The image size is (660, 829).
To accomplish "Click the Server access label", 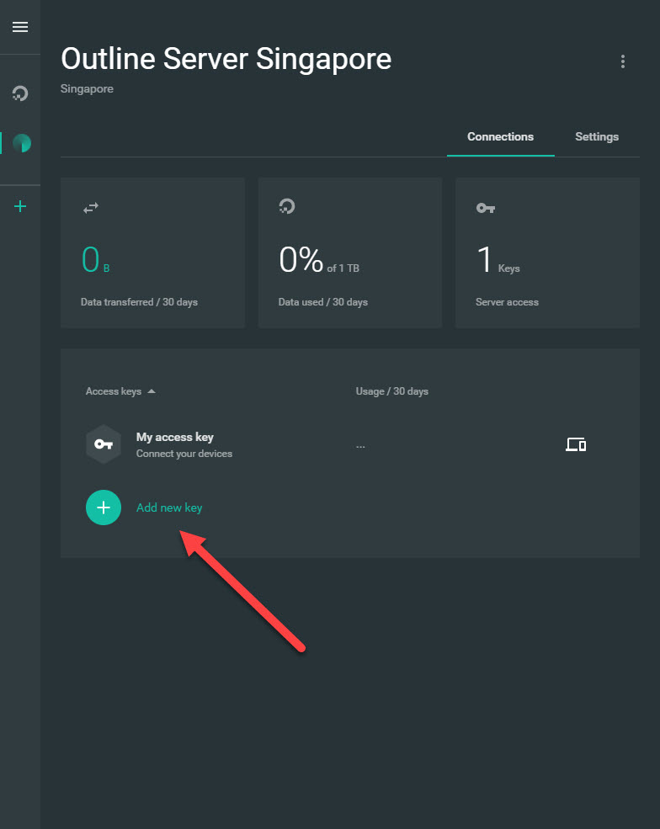I will (507, 302).
